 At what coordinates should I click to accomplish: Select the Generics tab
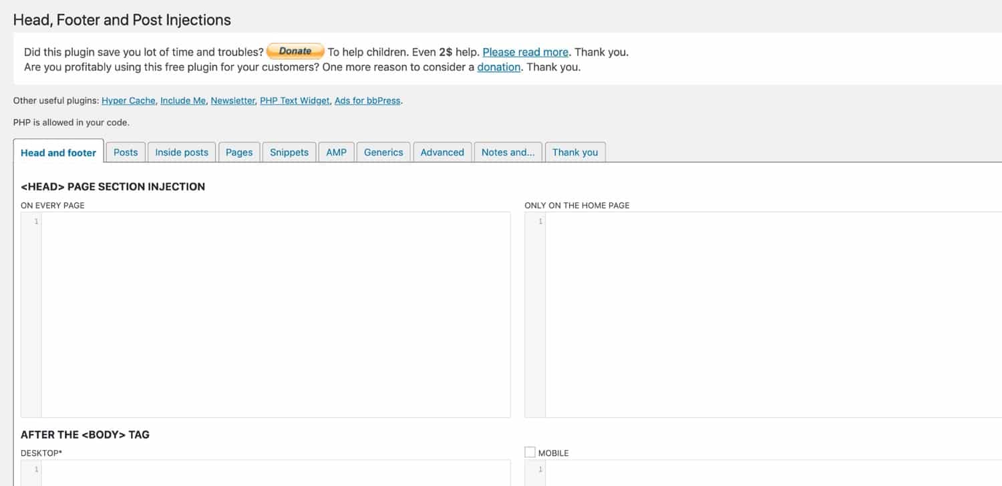(x=383, y=152)
